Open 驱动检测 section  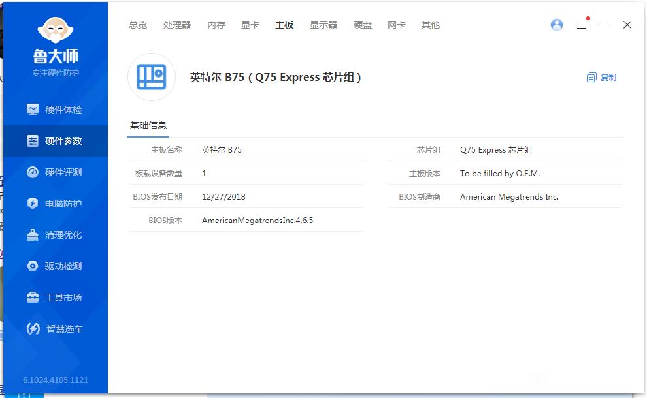[56, 266]
